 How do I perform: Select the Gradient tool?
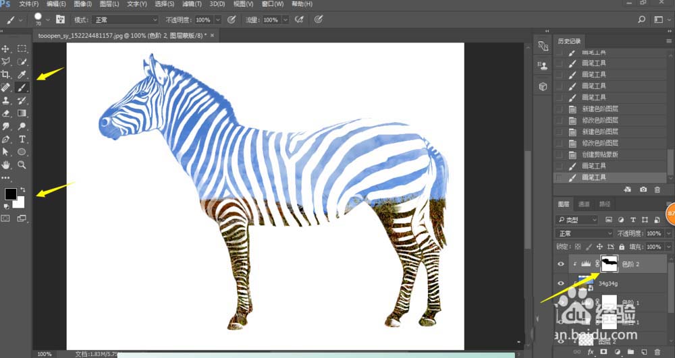point(22,113)
